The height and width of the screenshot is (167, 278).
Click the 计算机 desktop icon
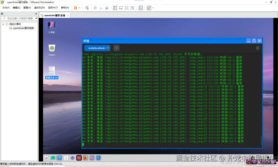[52, 27]
